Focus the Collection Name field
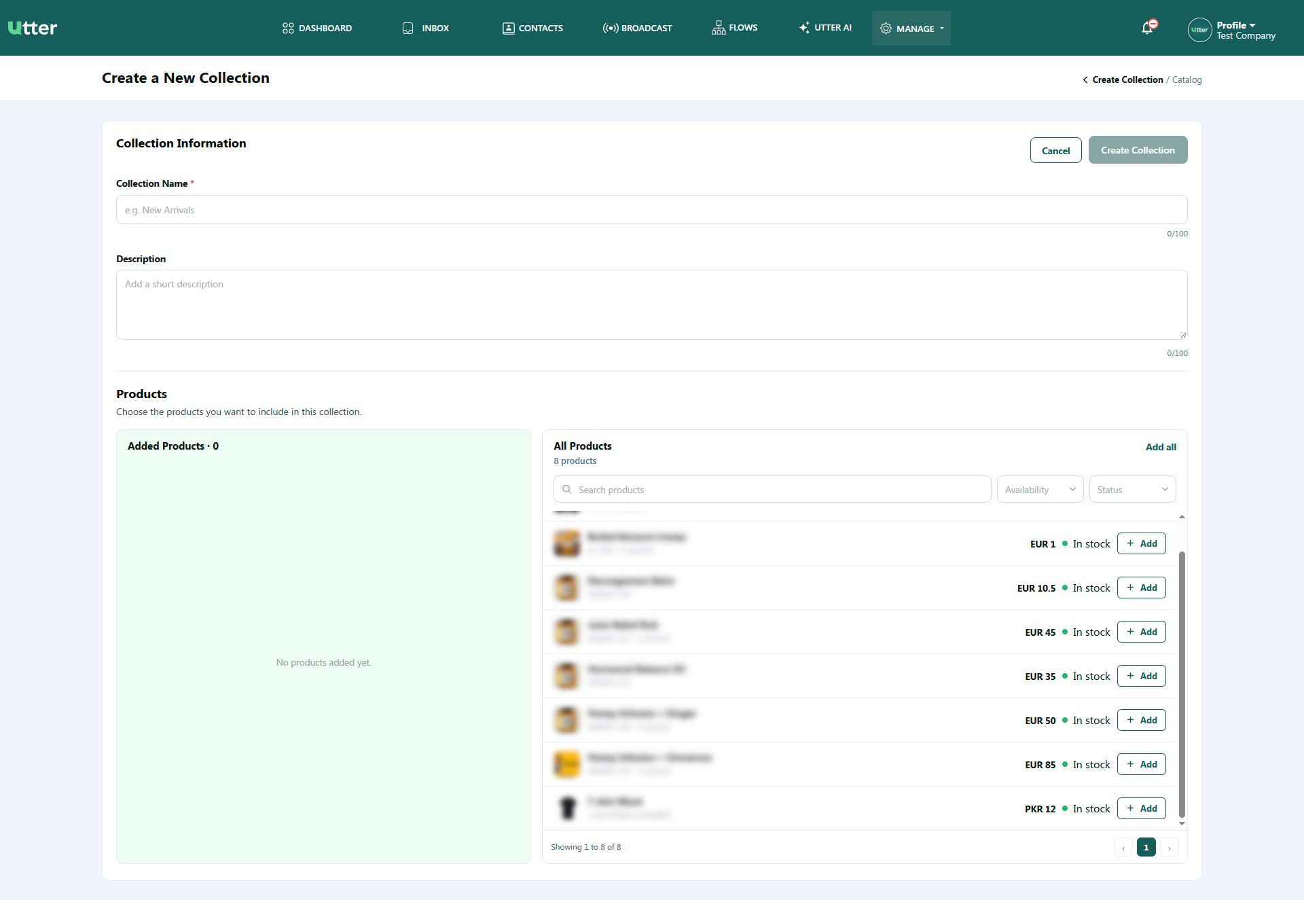 [651, 210]
